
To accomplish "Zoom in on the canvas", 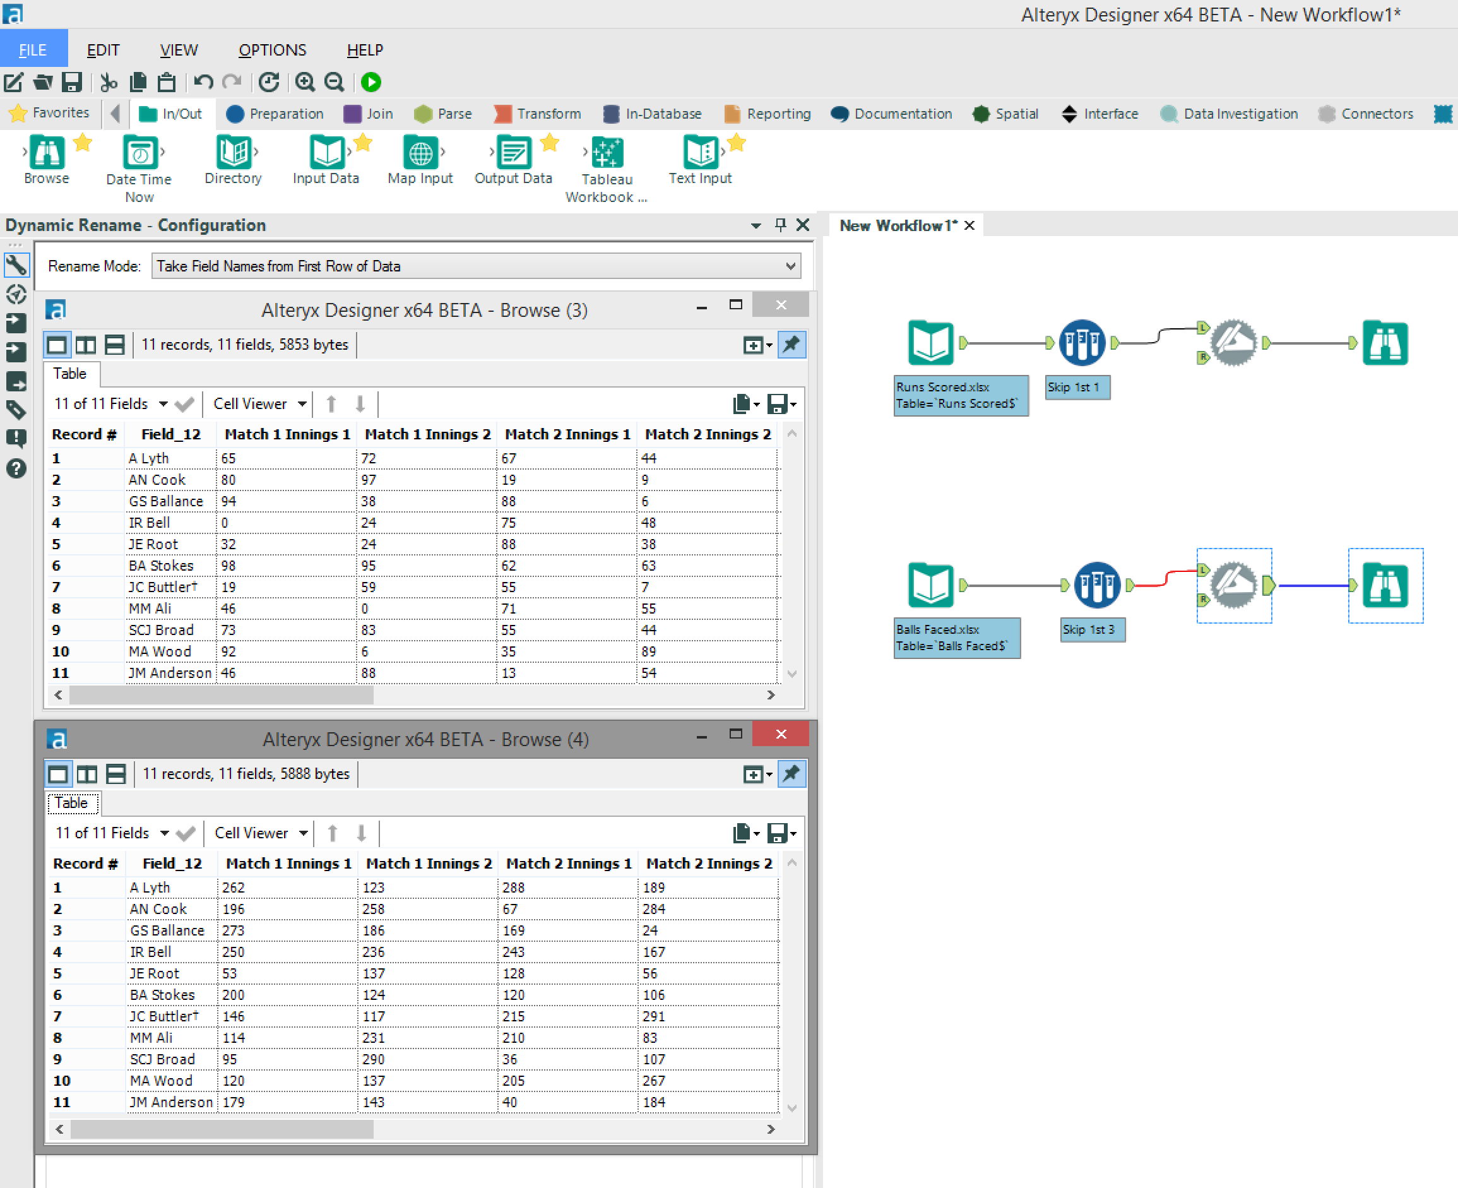I will (x=305, y=82).
